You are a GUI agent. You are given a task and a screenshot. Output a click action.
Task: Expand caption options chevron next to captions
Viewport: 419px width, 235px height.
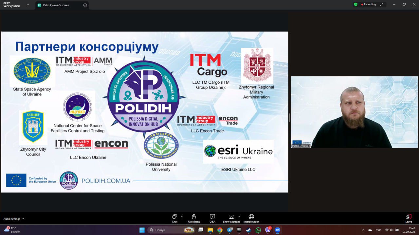[x=239, y=217]
